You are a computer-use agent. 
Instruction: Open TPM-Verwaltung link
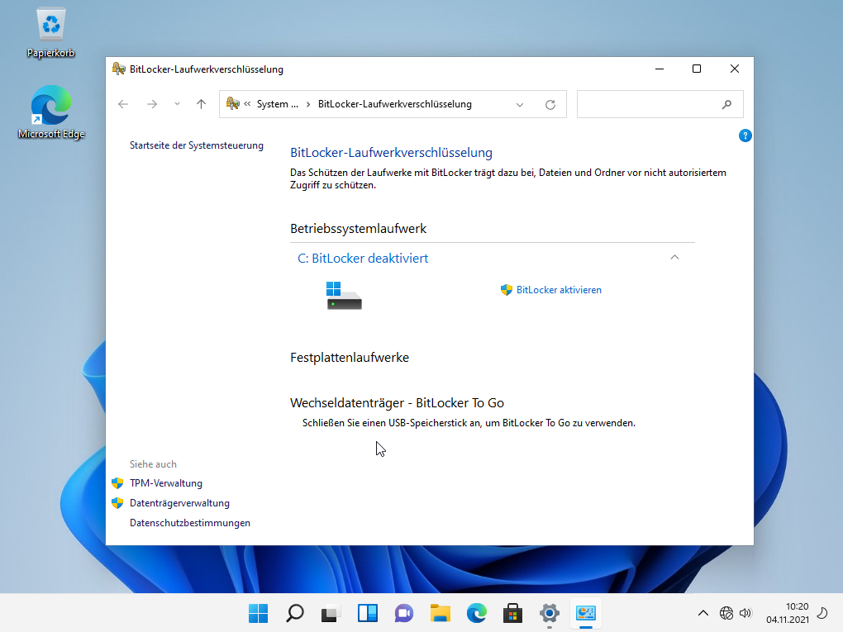pyautogui.click(x=166, y=483)
